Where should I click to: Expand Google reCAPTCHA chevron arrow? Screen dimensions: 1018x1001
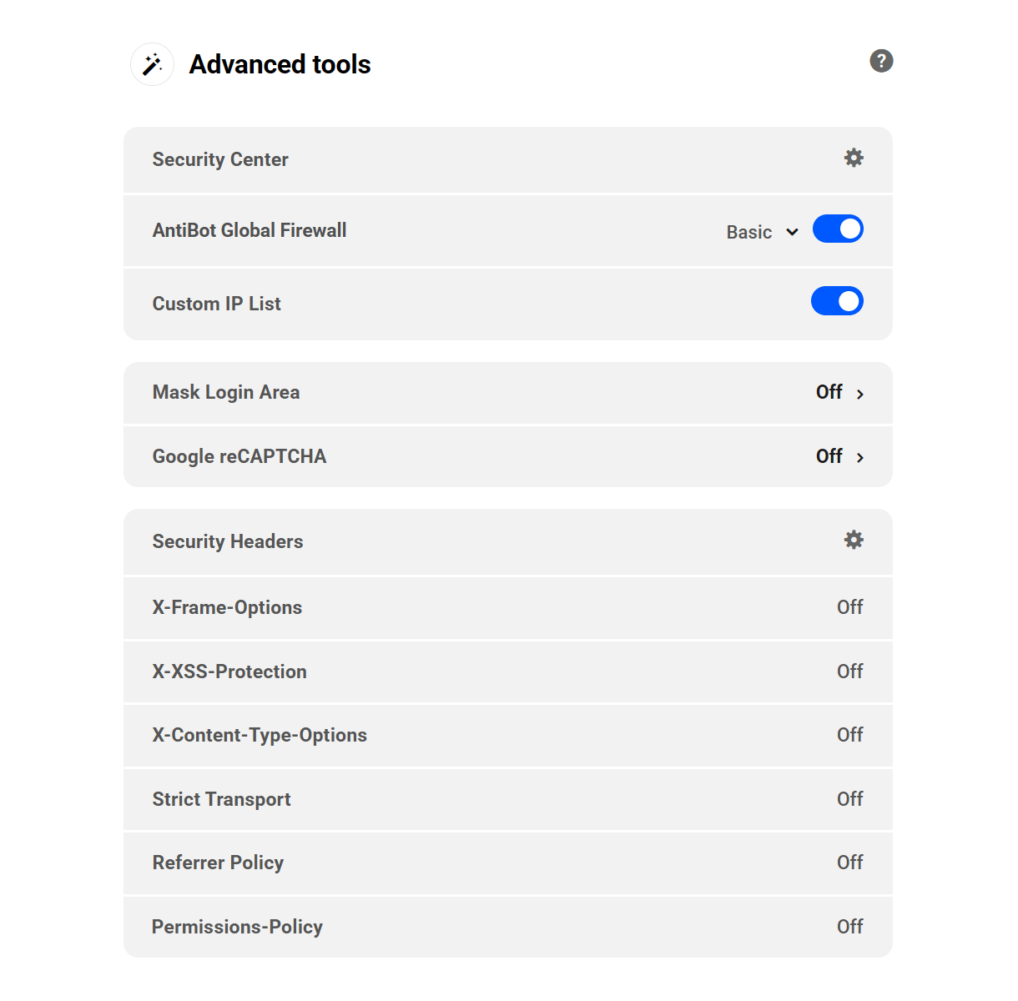click(860, 457)
